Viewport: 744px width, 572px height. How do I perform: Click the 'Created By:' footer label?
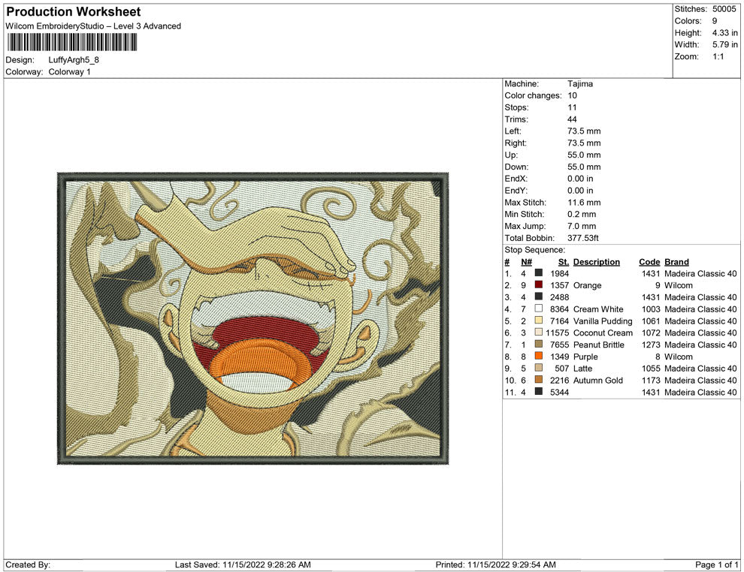click(28, 564)
